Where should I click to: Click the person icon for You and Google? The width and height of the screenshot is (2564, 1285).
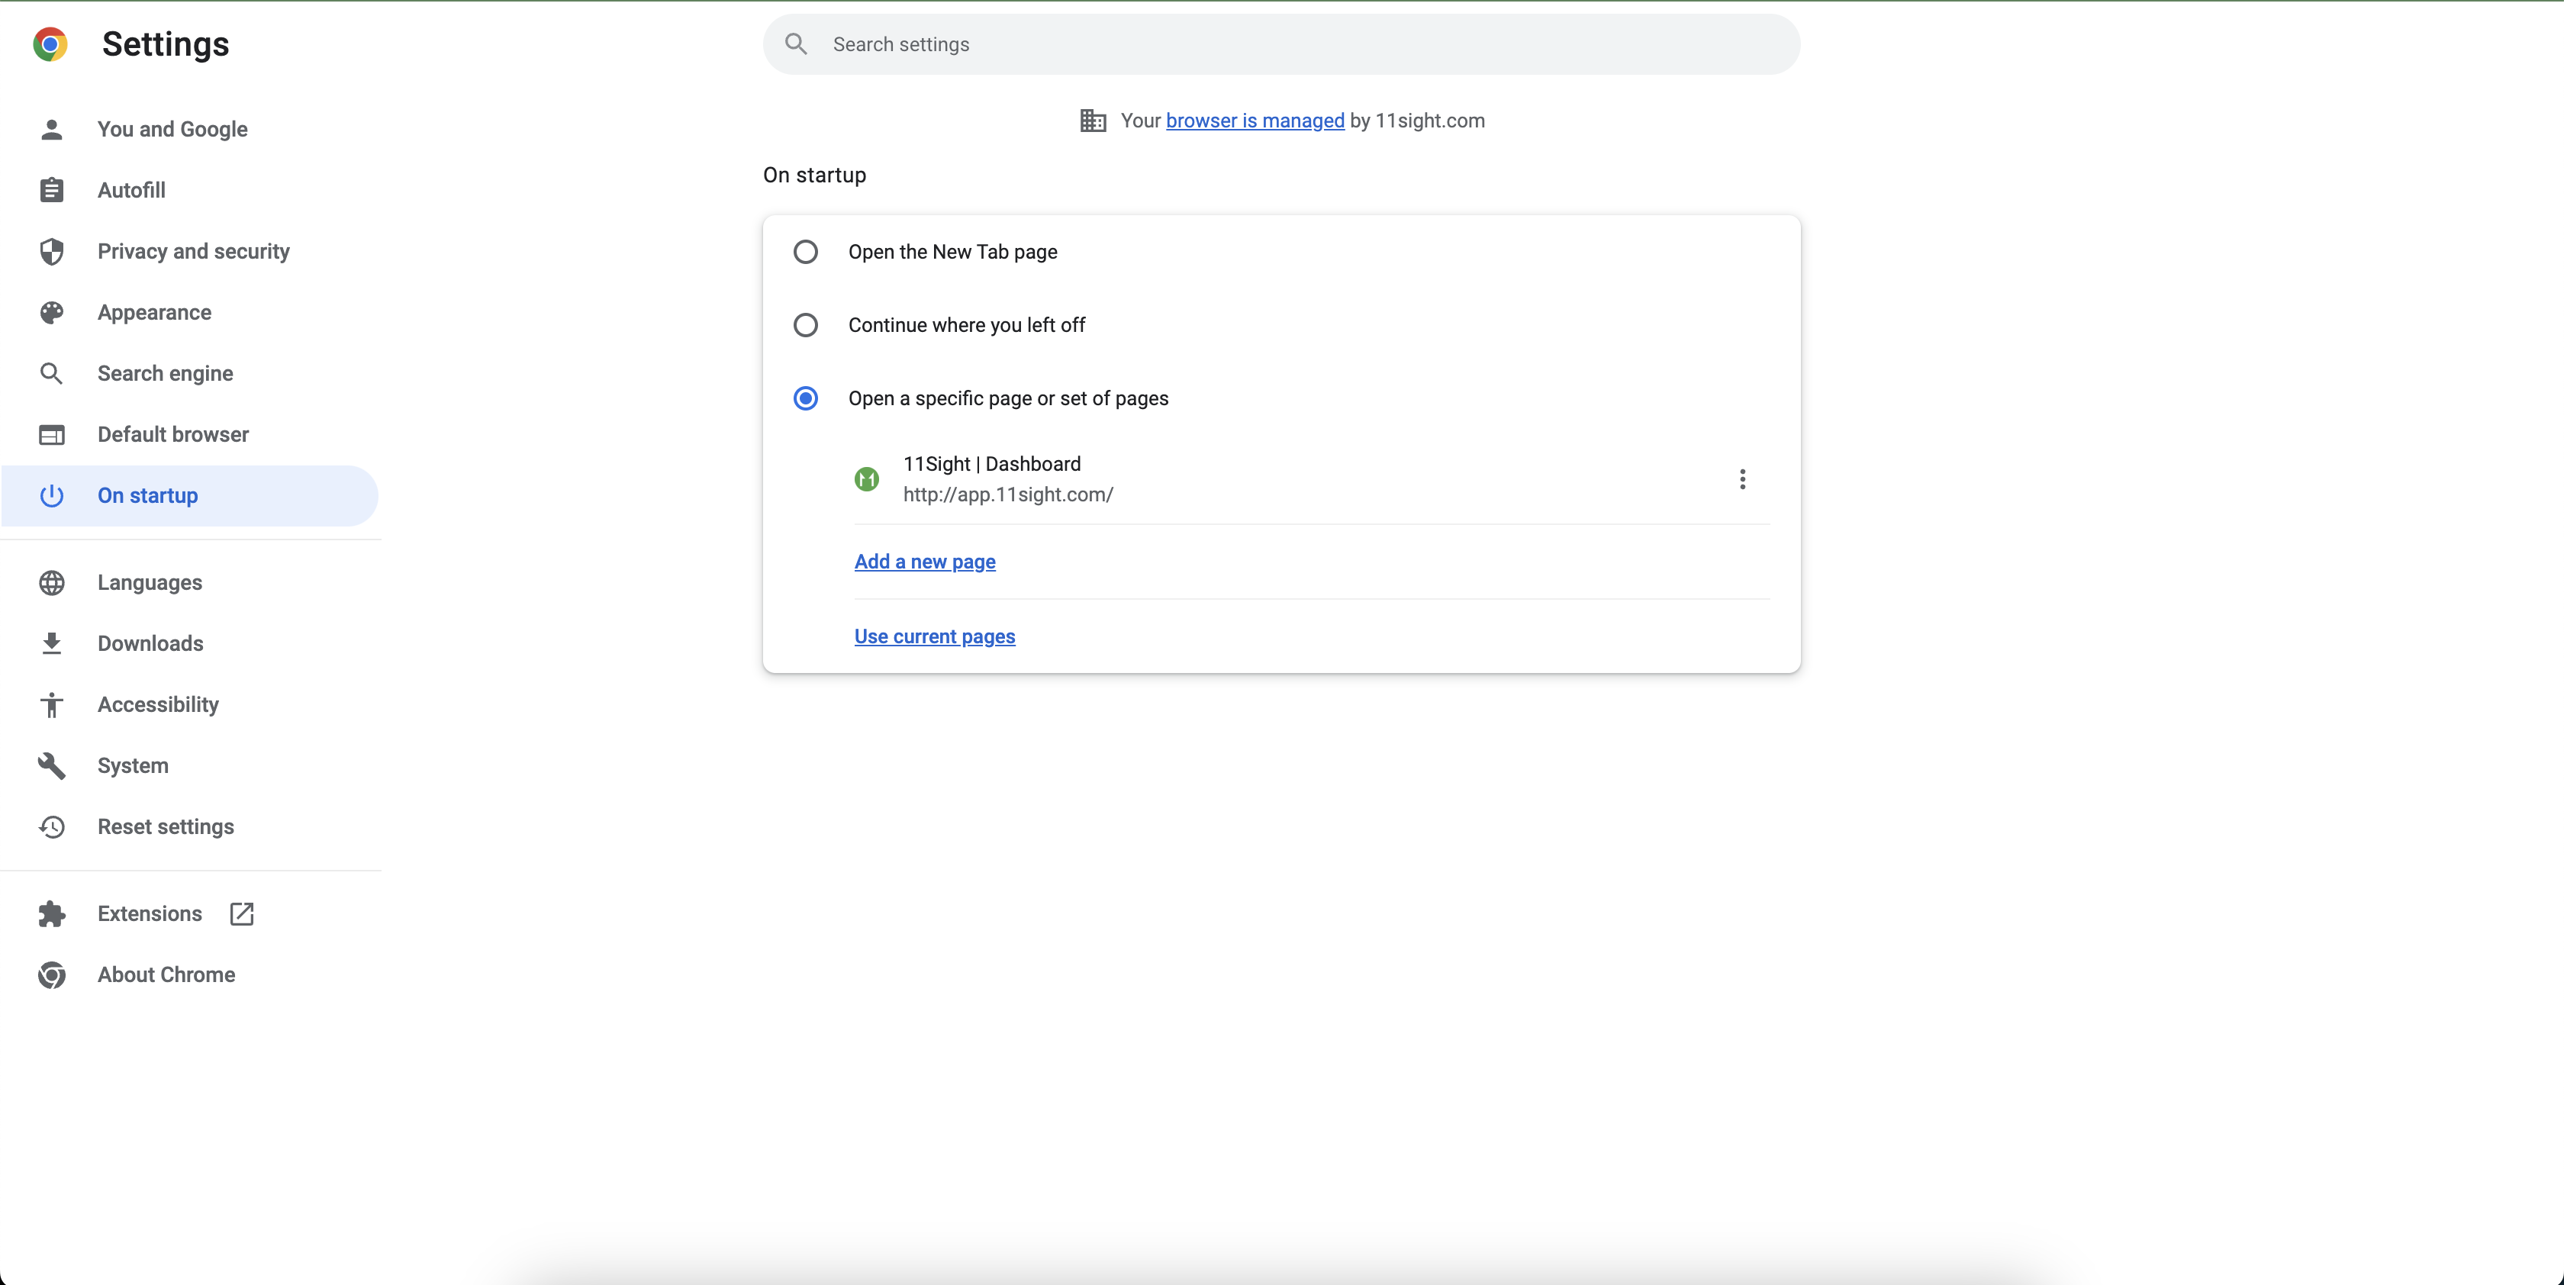pos(52,130)
